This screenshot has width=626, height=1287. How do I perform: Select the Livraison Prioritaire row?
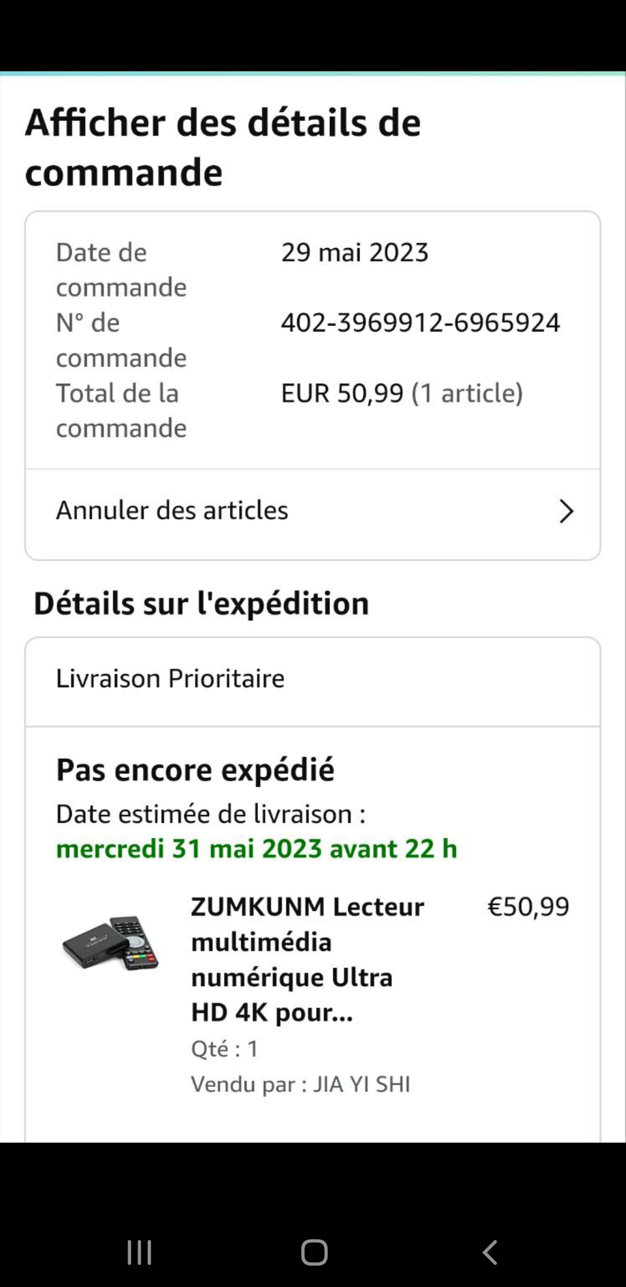(170, 679)
